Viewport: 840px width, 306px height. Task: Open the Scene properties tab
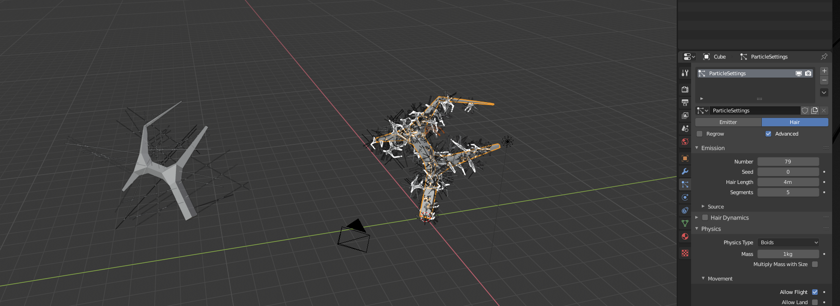click(x=685, y=129)
